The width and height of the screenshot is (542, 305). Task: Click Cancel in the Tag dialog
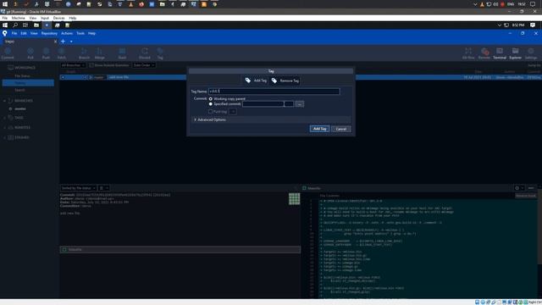point(341,129)
